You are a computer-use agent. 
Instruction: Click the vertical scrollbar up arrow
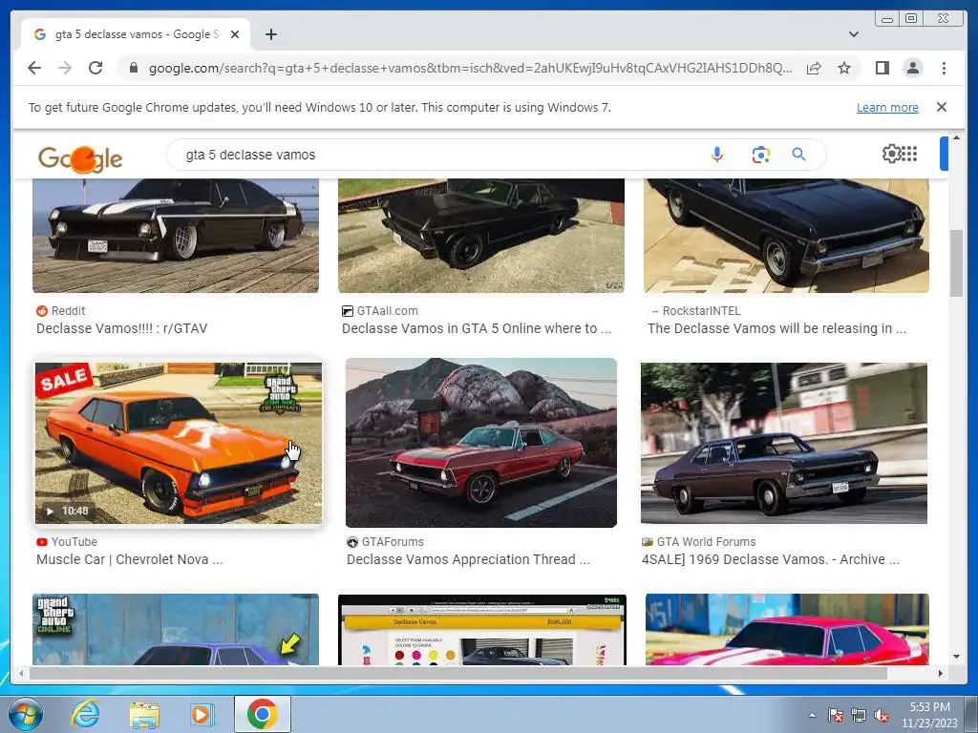point(956,137)
